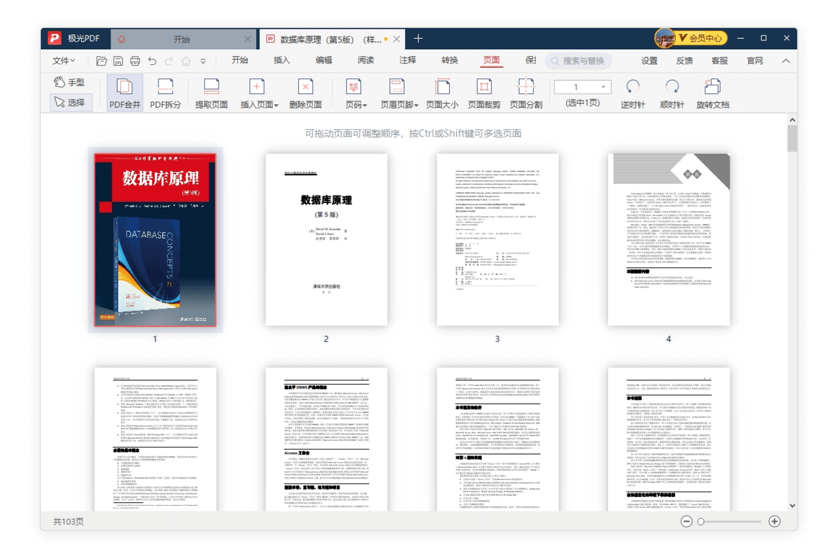Select the page 2 thumbnail
Image resolution: width=838 pixels, height=559 pixels.
[x=326, y=240]
